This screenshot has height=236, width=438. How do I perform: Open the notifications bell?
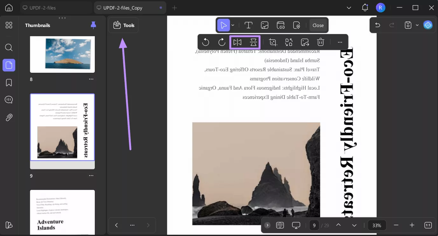[365, 8]
